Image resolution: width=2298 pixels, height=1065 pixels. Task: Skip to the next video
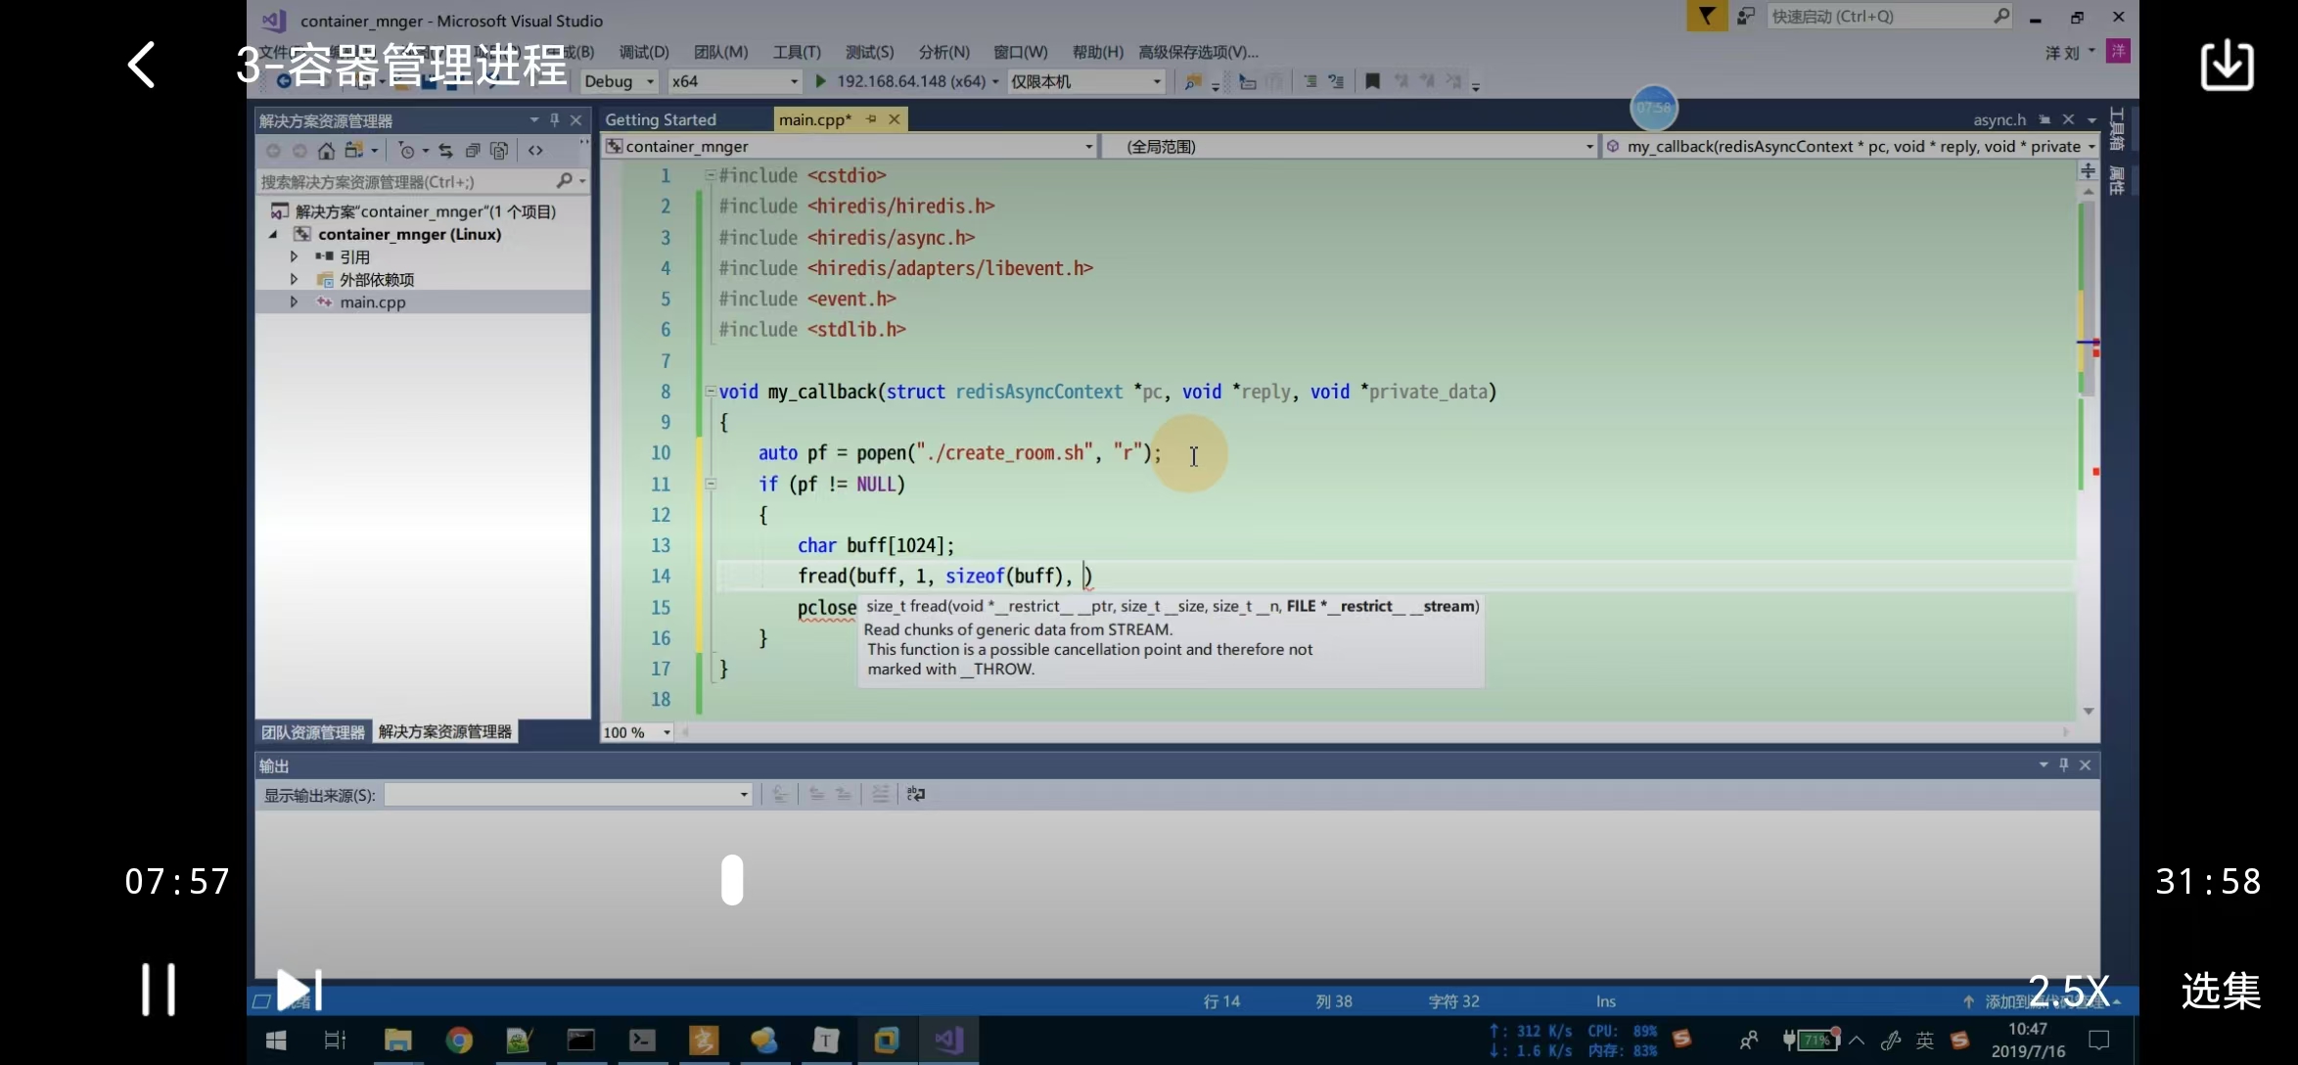[299, 990]
